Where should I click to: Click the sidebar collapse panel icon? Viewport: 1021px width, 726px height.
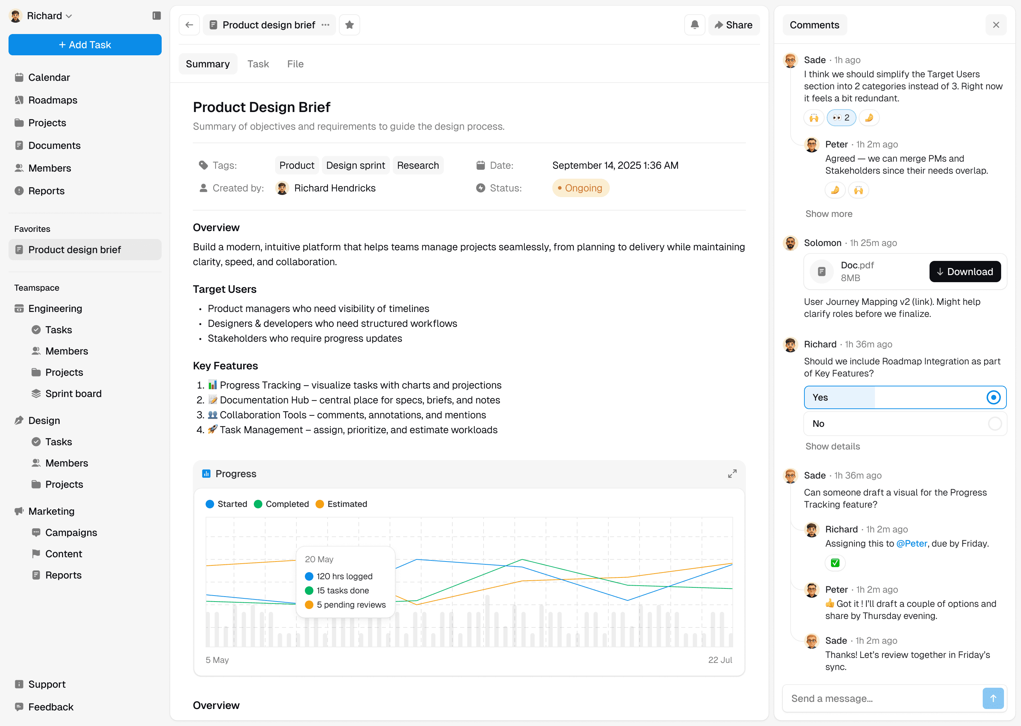point(156,16)
